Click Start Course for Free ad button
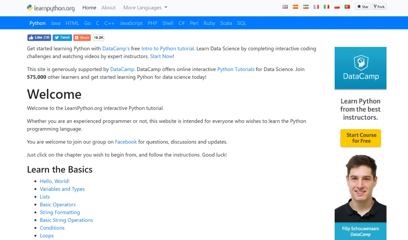The width and height of the screenshot is (408, 240). coord(361,138)
